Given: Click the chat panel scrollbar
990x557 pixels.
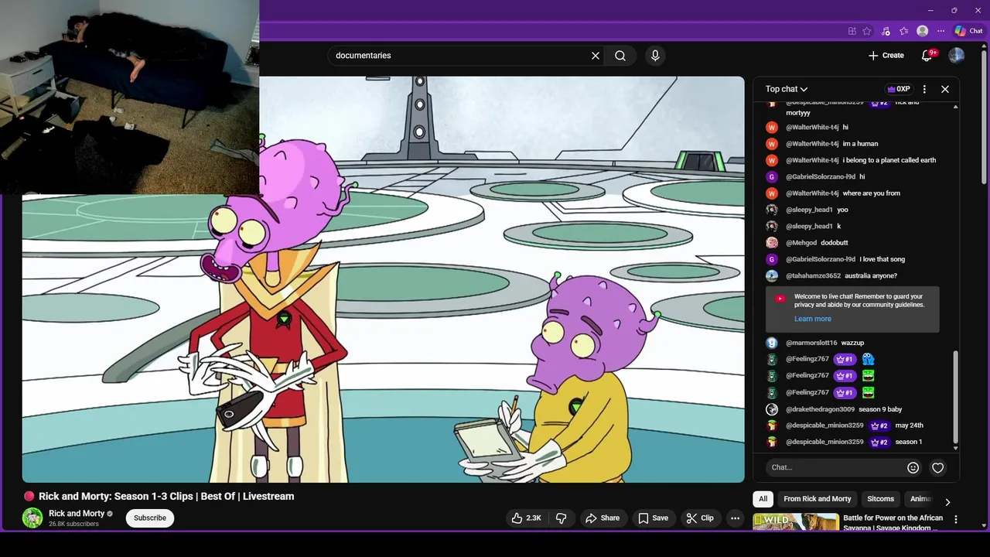Looking at the screenshot, I should pyautogui.click(x=955, y=397).
